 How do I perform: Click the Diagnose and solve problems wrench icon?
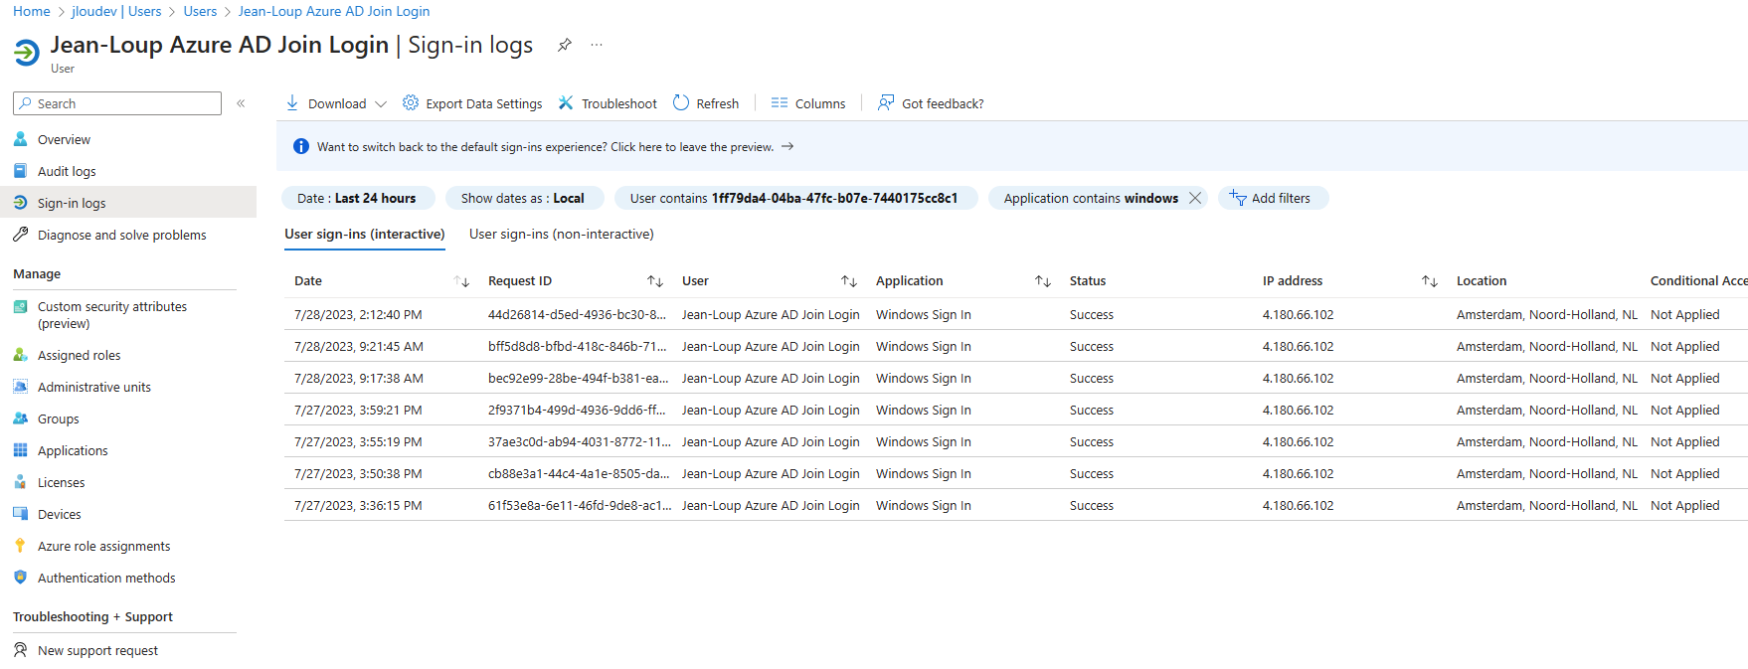pos(20,235)
